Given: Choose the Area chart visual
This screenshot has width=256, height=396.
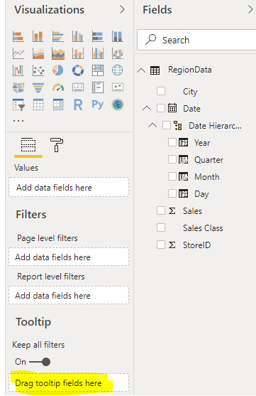Looking at the screenshot, I should (x=38, y=53).
